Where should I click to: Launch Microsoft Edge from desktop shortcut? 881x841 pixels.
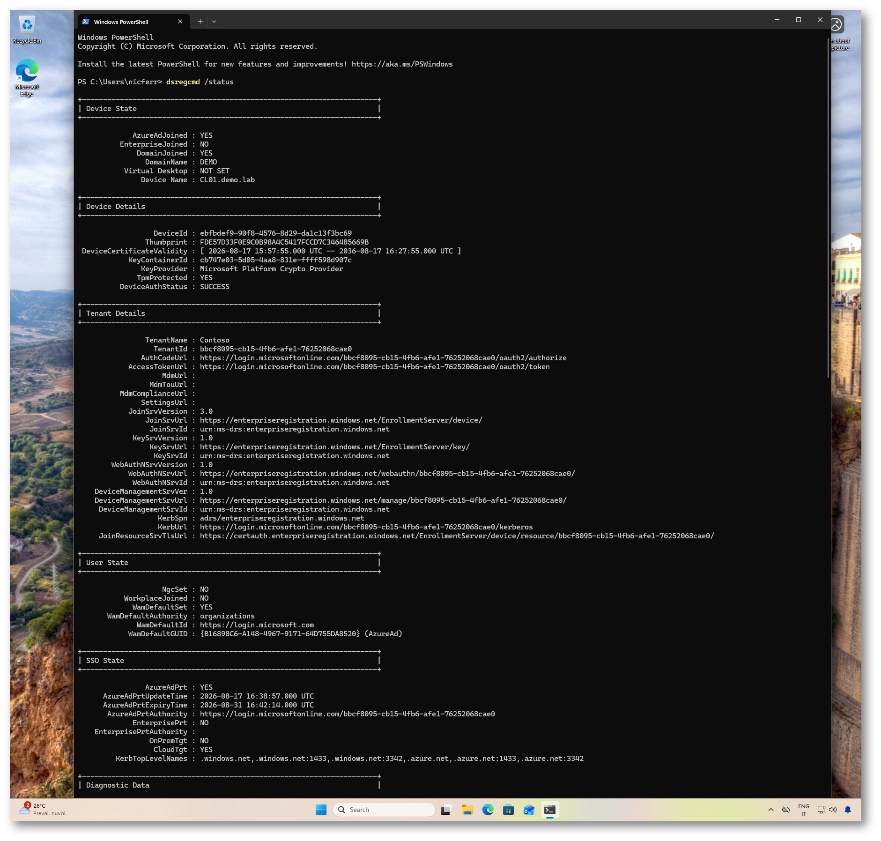coord(27,77)
